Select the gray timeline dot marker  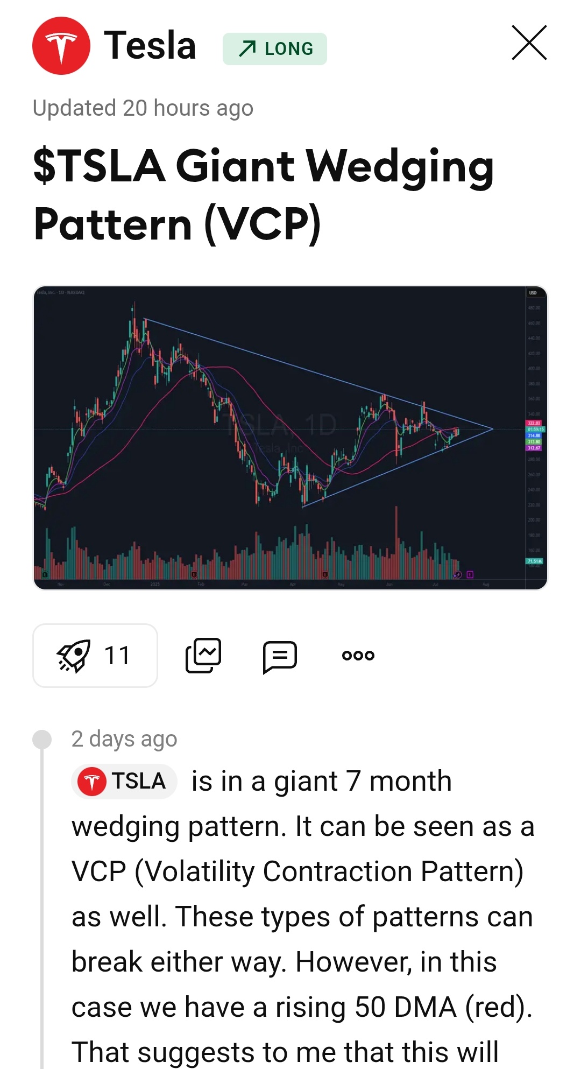[x=42, y=740]
